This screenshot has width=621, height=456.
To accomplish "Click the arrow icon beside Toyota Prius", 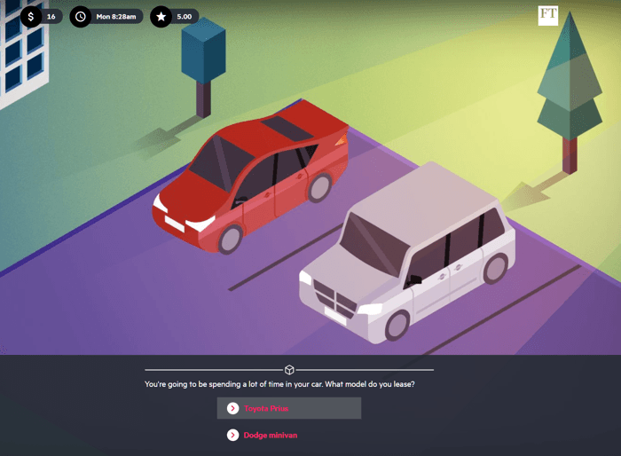I will point(232,408).
